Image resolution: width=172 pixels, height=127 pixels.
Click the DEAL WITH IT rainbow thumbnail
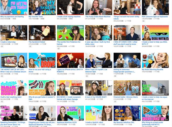pyautogui.click(x=155, y=33)
